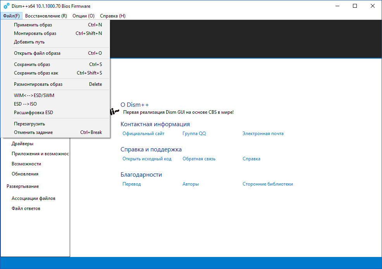Select Монтировать образ menu entry
This screenshot has width=382, height=269.
[x=55, y=33]
